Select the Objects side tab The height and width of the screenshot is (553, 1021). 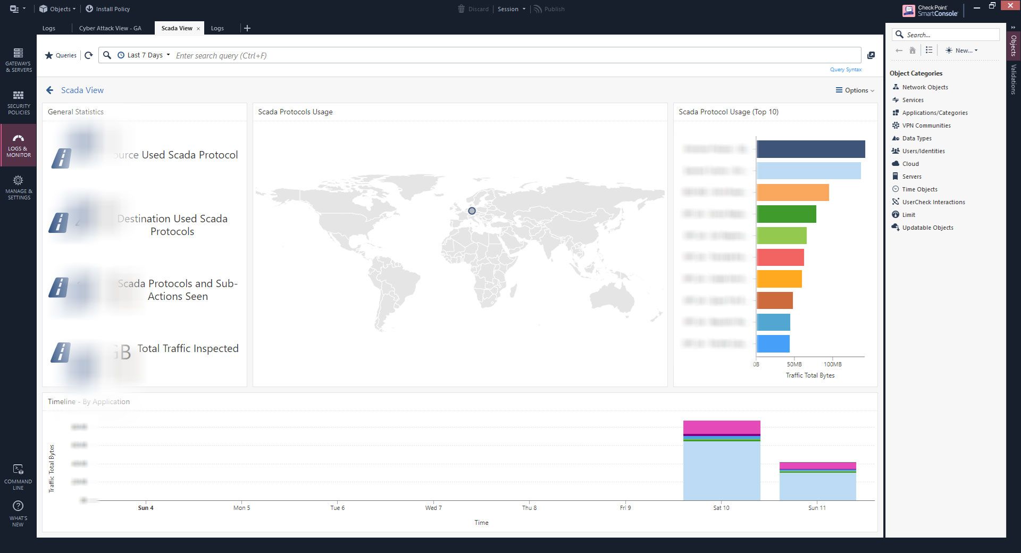pyautogui.click(x=1013, y=45)
